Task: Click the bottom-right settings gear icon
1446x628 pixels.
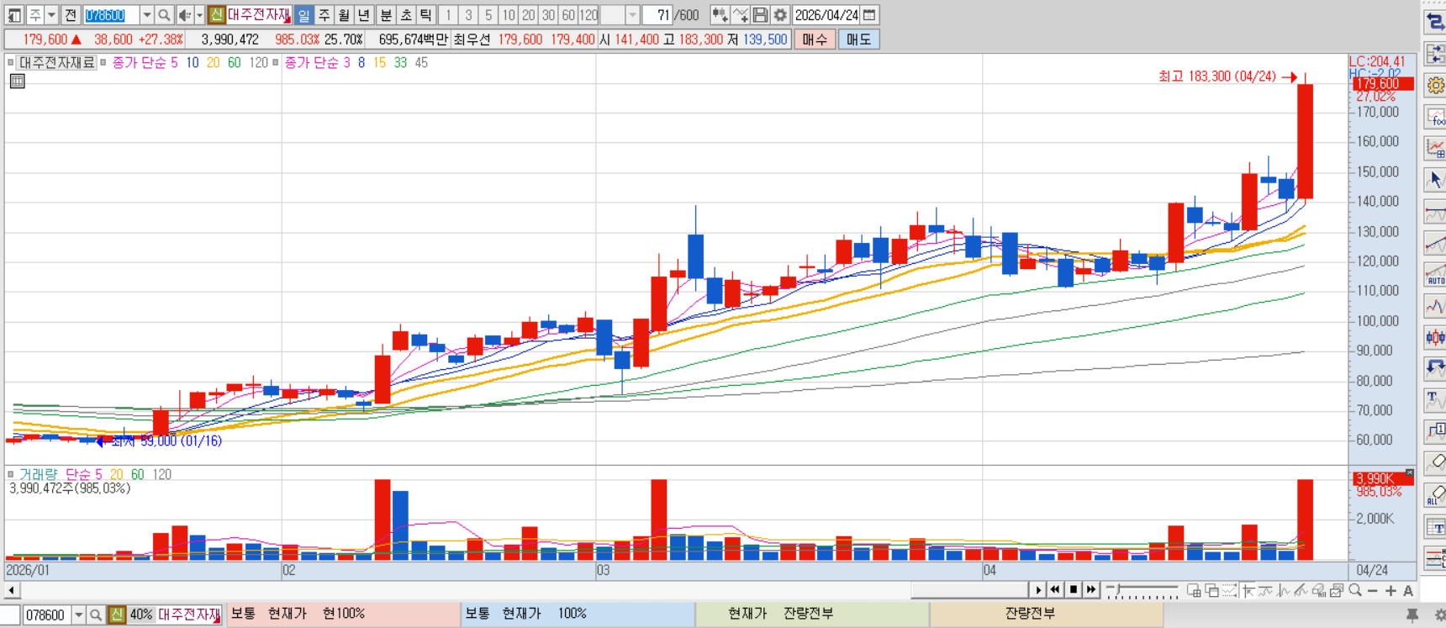Action: tap(1438, 615)
